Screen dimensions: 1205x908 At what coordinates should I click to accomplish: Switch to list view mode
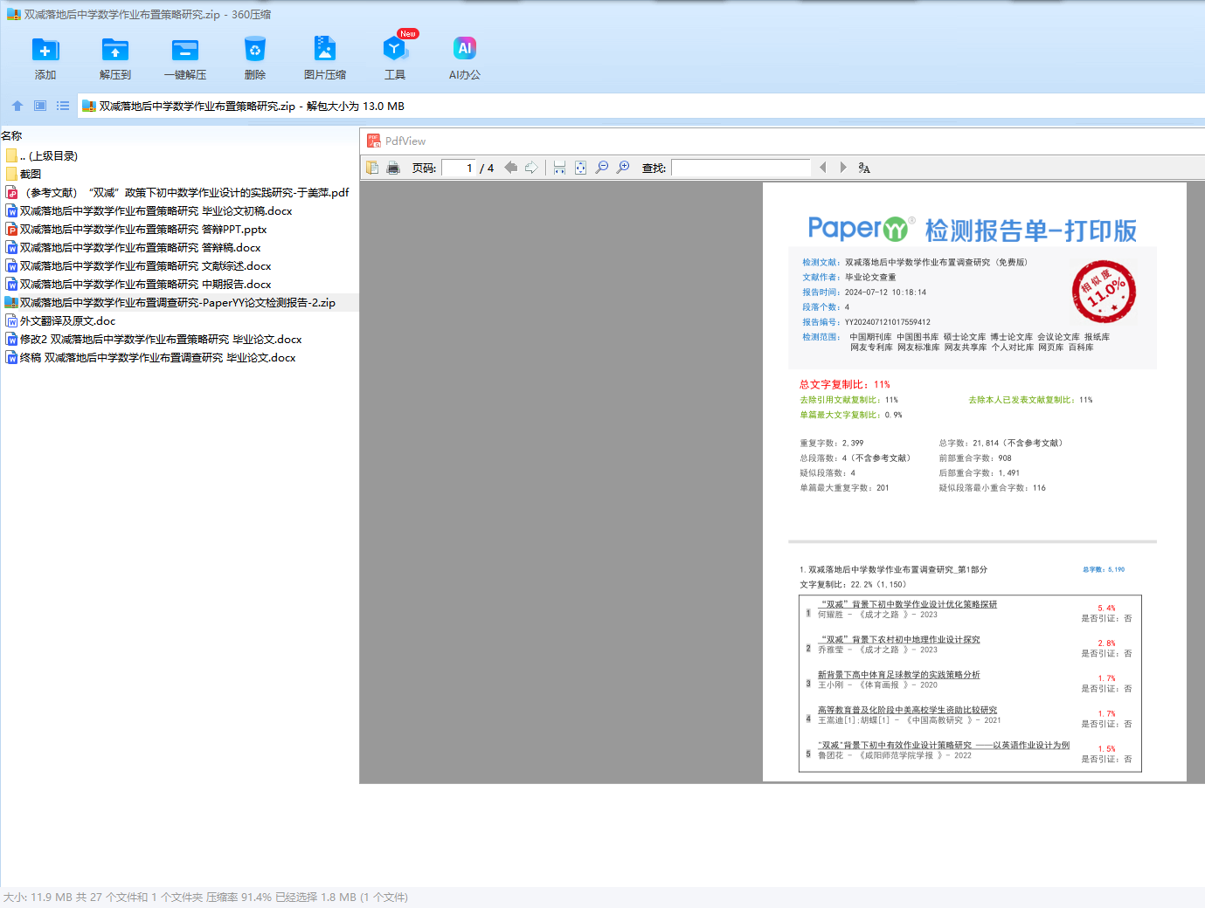click(63, 106)
